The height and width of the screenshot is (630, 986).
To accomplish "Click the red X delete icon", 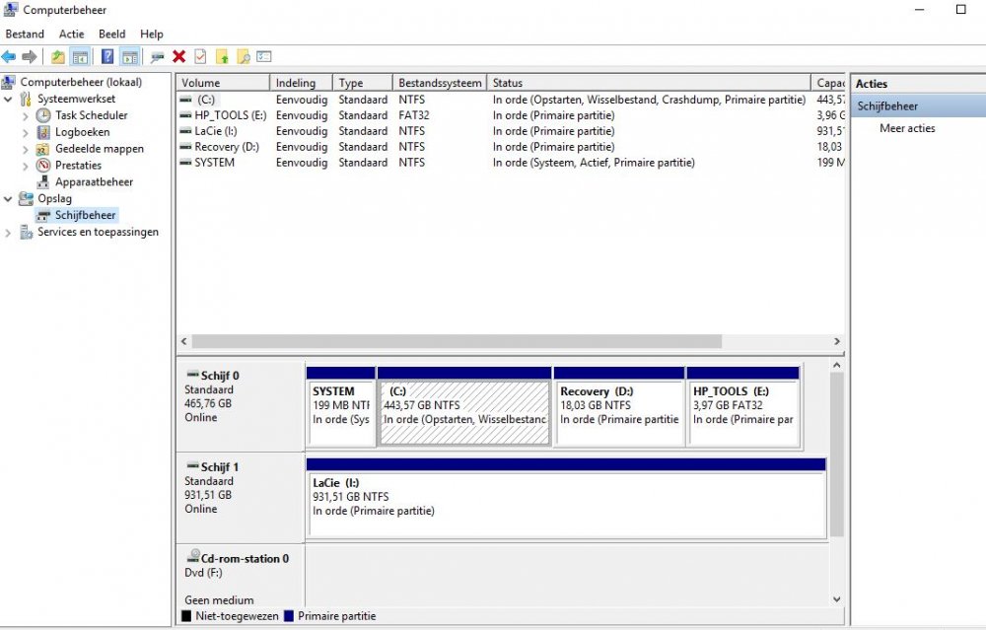I will [179, 57].
